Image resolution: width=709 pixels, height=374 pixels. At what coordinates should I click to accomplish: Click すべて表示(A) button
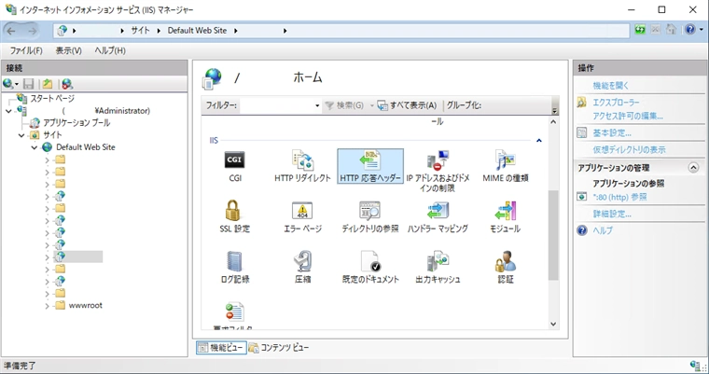pos(408,105)
